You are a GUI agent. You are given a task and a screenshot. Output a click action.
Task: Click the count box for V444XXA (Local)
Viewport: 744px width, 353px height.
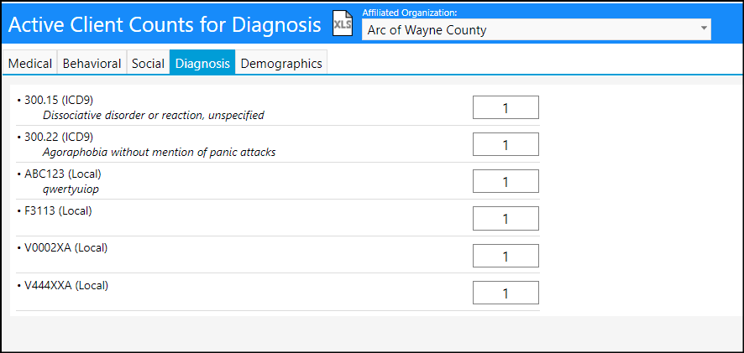pos(506,293)
